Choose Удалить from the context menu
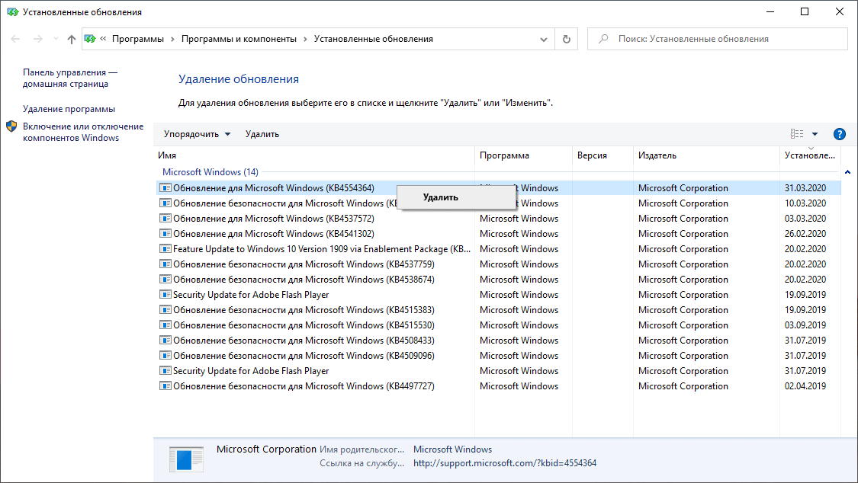 441,197
